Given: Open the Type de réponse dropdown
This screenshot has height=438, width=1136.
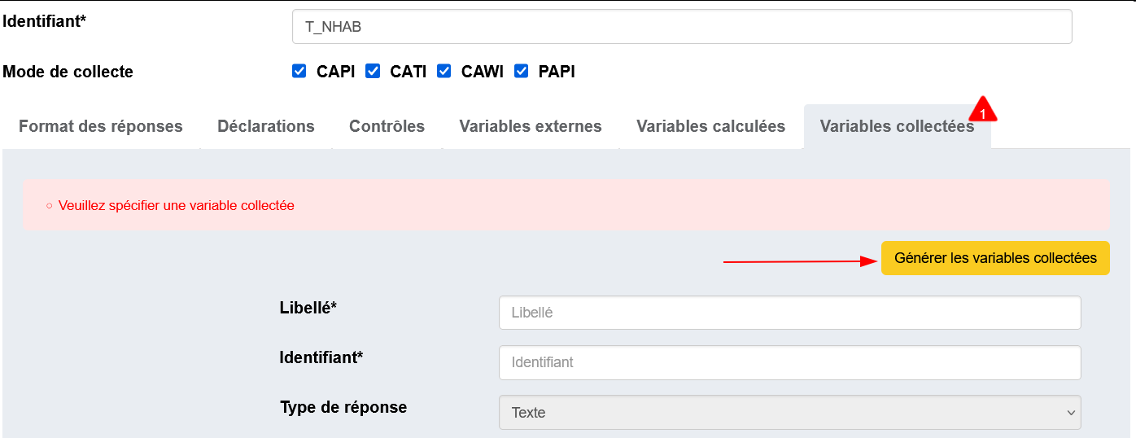Looking at the screenshot, I should [x=789, y=412].
